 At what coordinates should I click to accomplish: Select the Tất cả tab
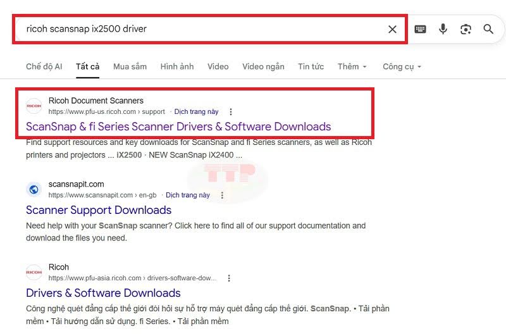[87, 66]
